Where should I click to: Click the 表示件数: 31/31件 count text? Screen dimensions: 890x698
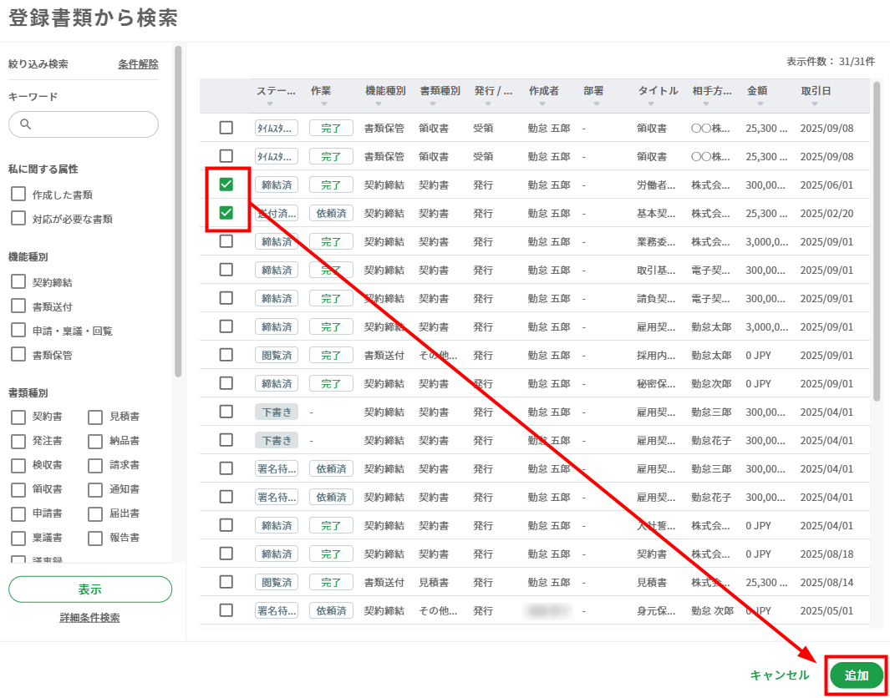point(831,61)
